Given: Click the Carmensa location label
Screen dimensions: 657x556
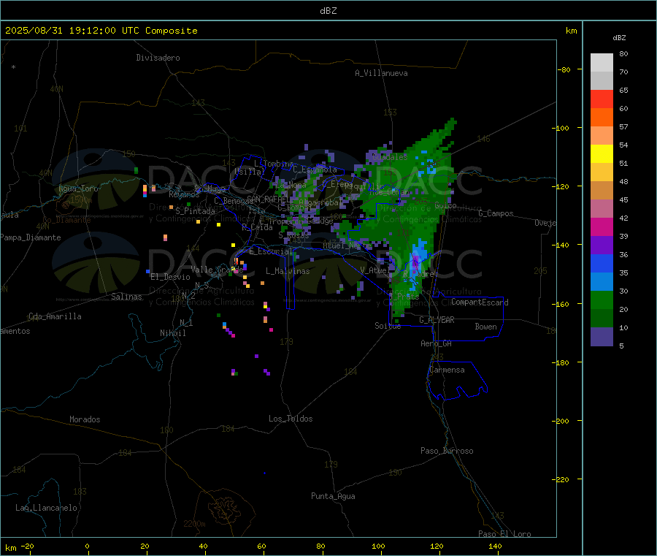Looking at the screenshot, I should (x=447, y=370).
